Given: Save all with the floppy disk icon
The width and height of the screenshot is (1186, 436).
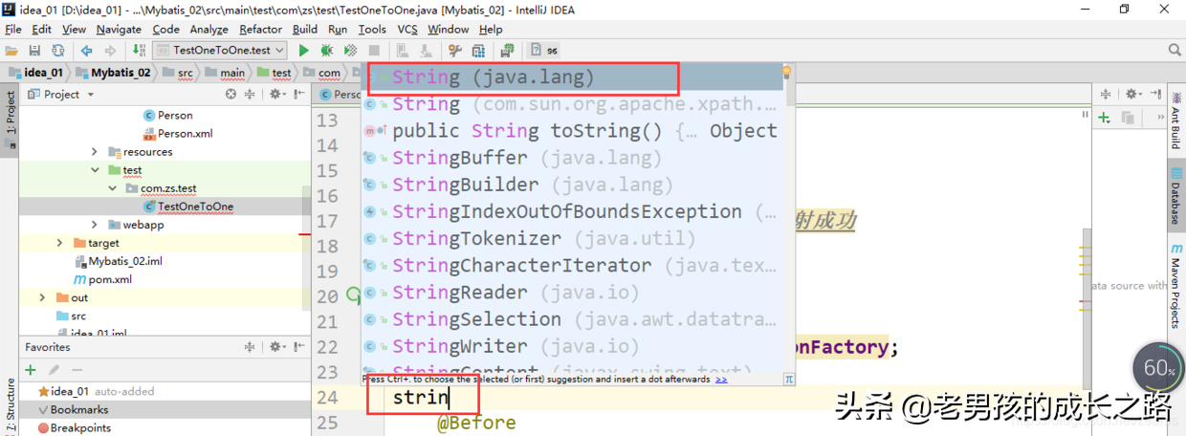Looking at the screenshot, I should (x=34, y=51).
